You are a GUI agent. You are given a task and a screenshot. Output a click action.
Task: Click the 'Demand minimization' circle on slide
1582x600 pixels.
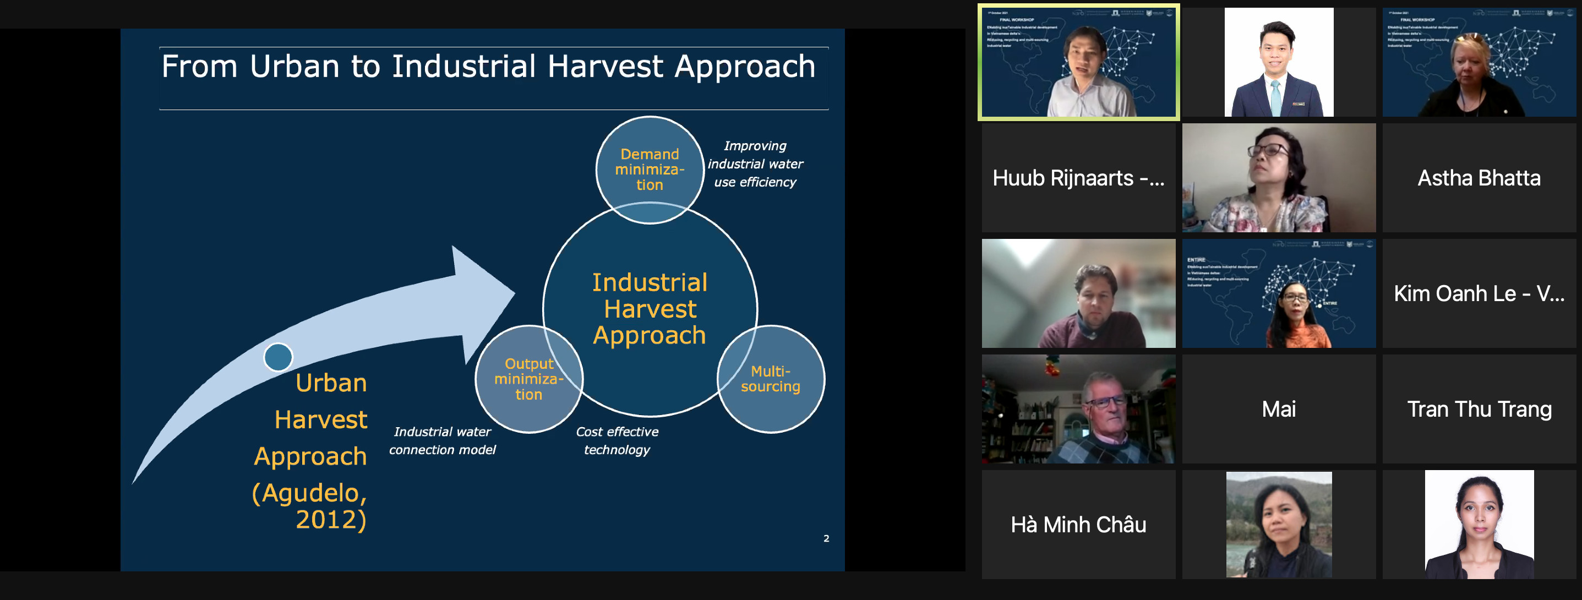pos(650,170)
